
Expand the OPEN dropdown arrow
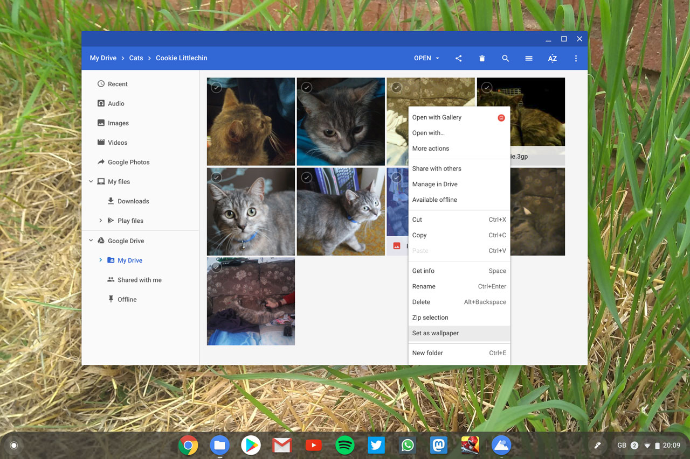tap(437, 58)
